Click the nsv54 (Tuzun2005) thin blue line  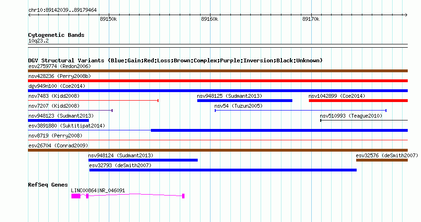[x=300, y=111]
